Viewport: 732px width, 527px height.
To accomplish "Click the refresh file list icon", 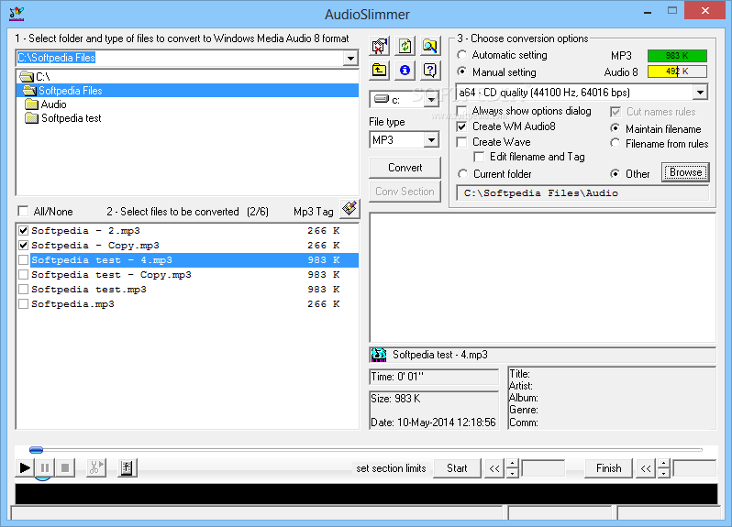I will pyautogui.click(x=405, y=46).
